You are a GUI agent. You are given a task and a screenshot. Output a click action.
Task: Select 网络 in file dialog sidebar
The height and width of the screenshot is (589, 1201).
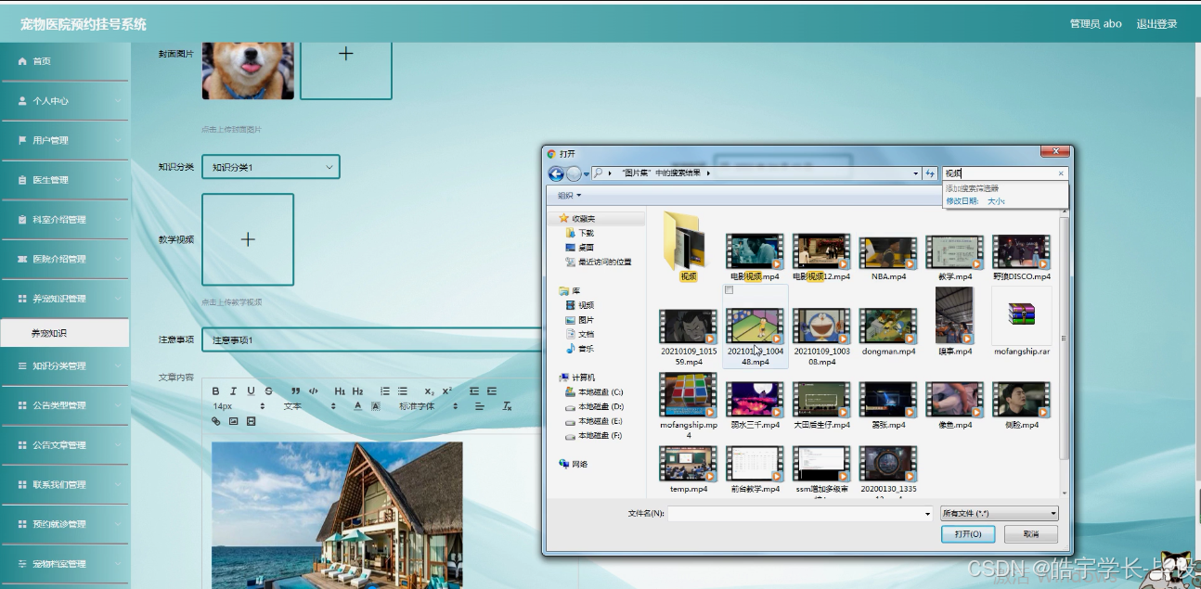574,464
